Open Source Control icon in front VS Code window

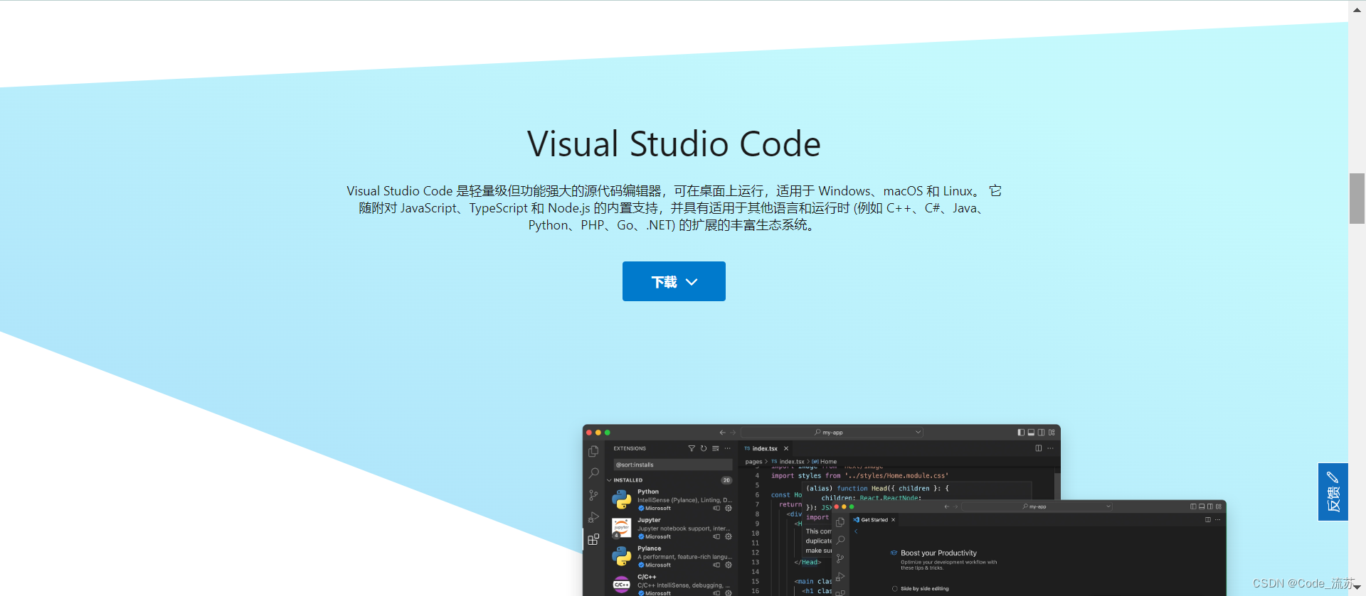click(x=840, y=559)
